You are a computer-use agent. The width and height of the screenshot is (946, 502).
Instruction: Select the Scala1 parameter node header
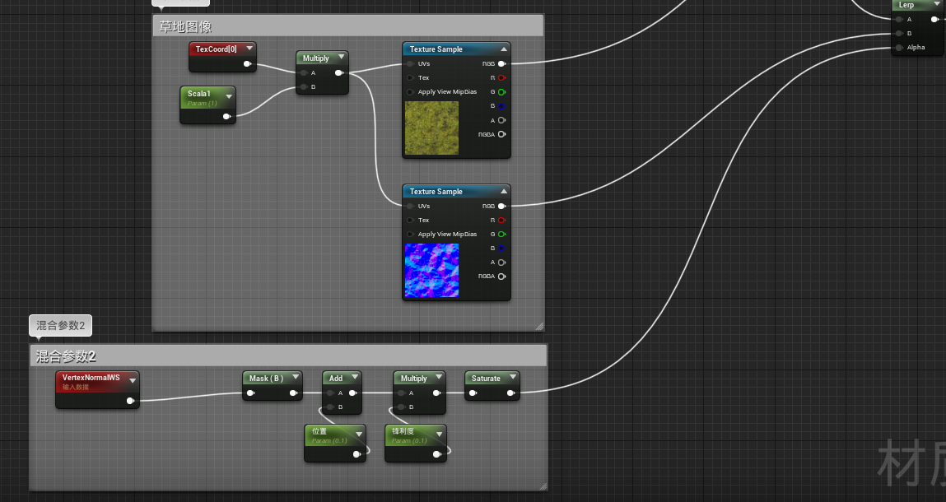[207, 97]
